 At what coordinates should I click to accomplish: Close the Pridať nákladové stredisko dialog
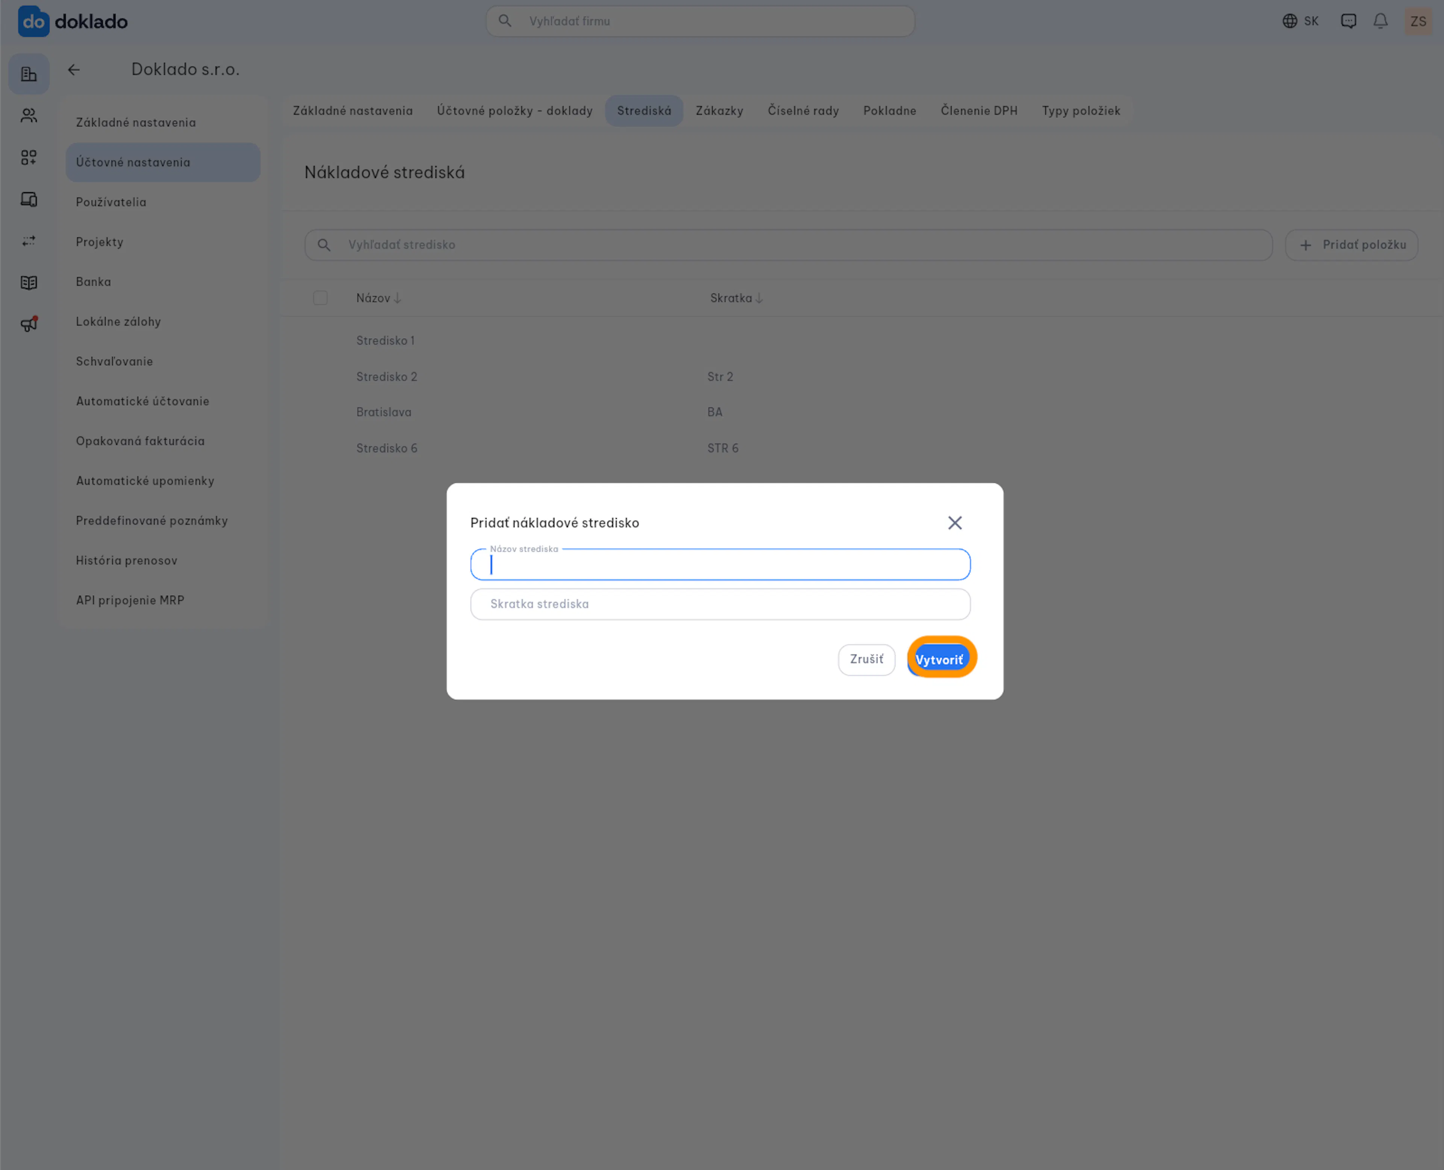pos(955,523)
